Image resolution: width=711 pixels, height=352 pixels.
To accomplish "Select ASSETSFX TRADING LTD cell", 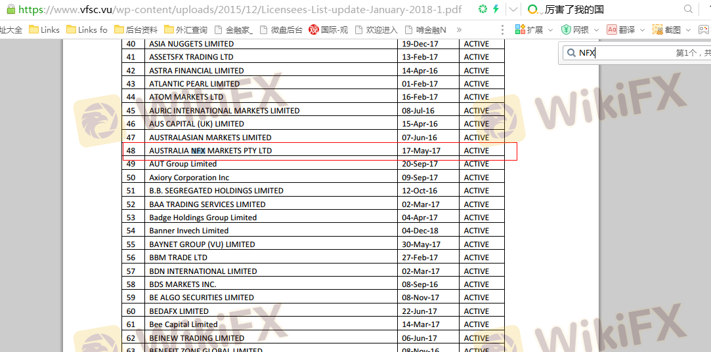I will pyautogui.click(x=270, y=57).
